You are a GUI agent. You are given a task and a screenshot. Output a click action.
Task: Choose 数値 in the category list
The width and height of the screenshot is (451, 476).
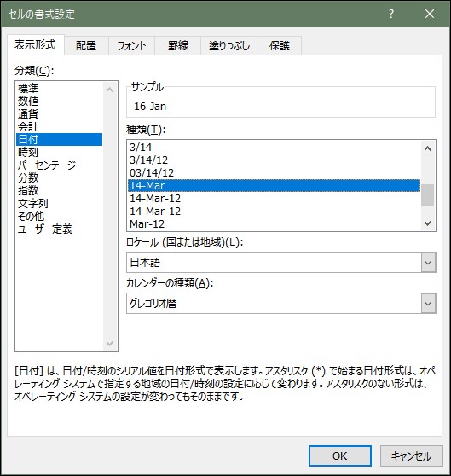[60, 102]
